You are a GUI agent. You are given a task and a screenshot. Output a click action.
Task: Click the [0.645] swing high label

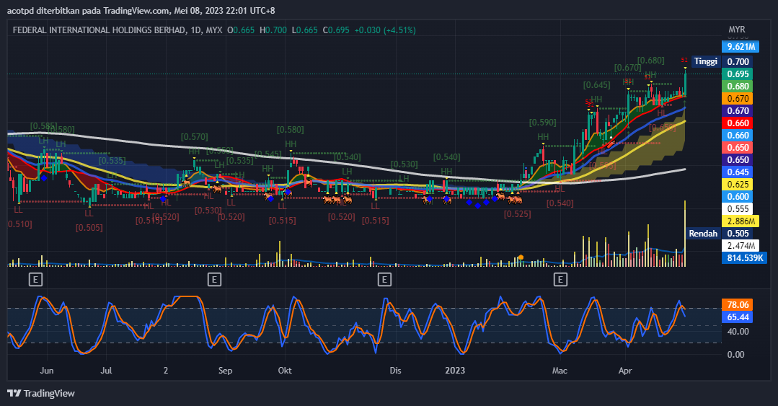coord(596,85)
